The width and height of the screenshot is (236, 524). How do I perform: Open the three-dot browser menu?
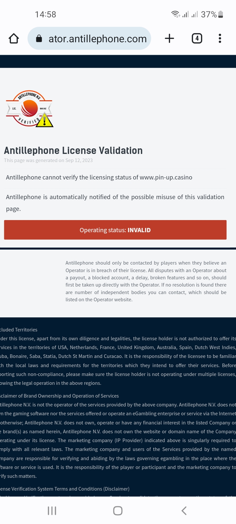(x=220, y=39)
